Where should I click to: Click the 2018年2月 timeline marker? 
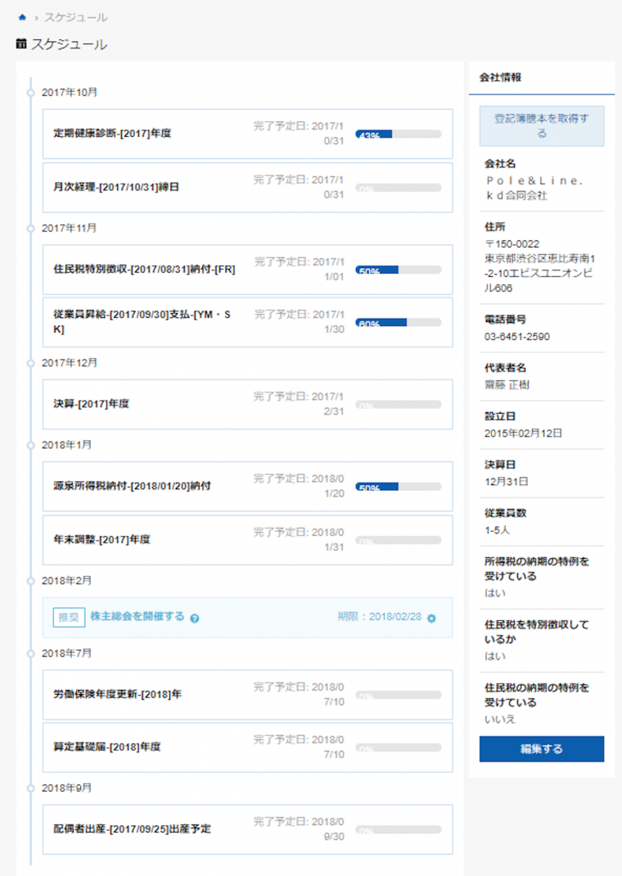(30, 580)
